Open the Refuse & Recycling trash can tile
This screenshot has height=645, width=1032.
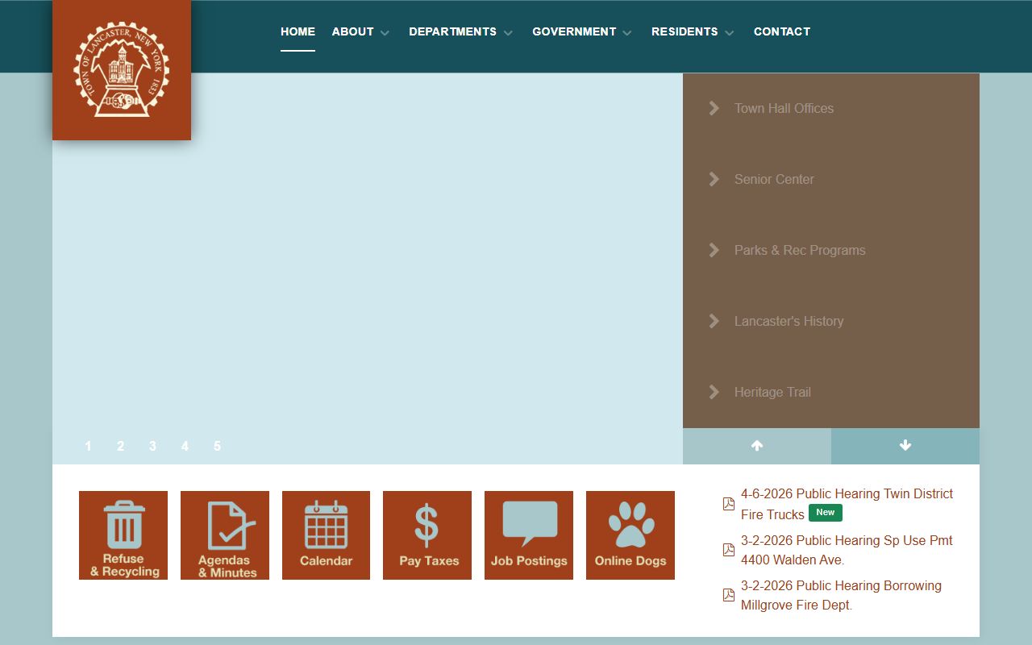[x=123, y=535]
